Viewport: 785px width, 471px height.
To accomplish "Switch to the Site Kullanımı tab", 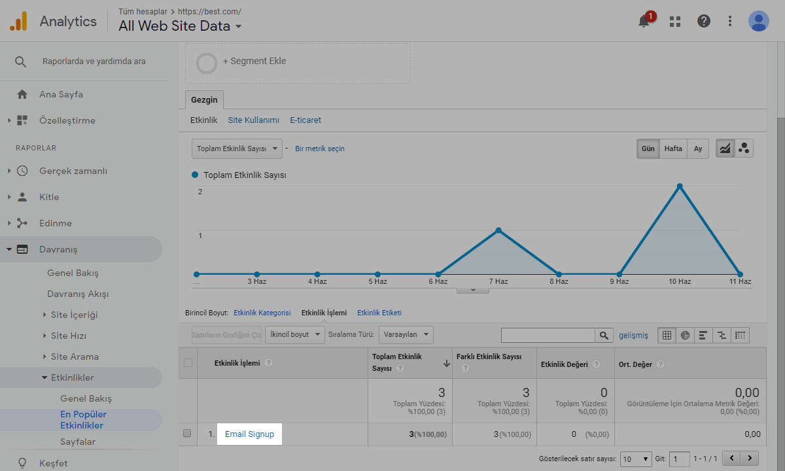I will [x=253, y=120].
